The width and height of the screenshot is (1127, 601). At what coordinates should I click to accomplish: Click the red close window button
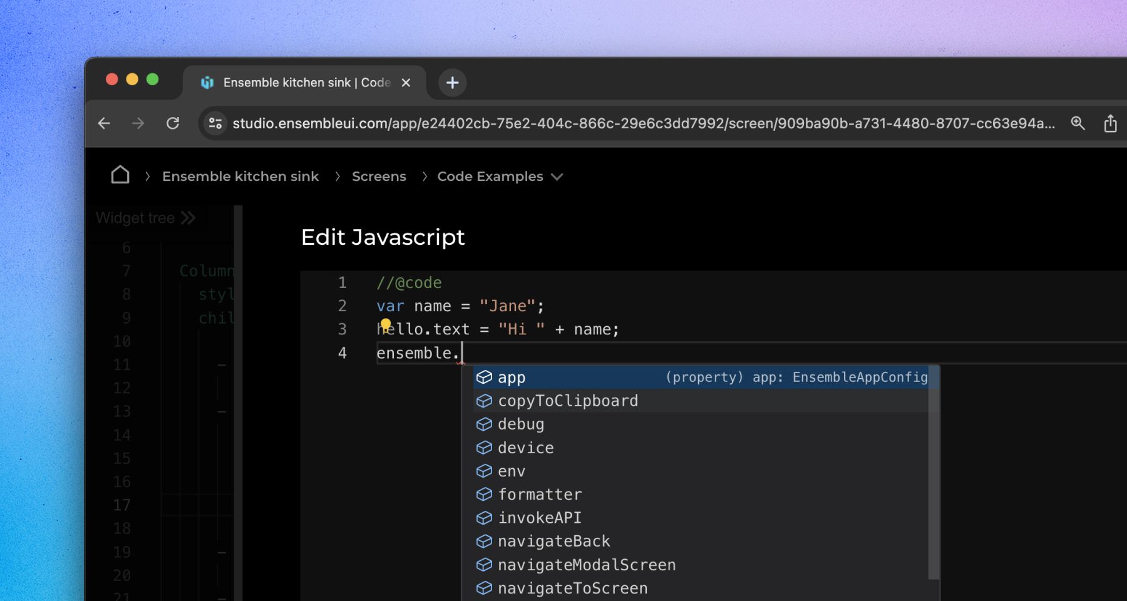point(112,79)
